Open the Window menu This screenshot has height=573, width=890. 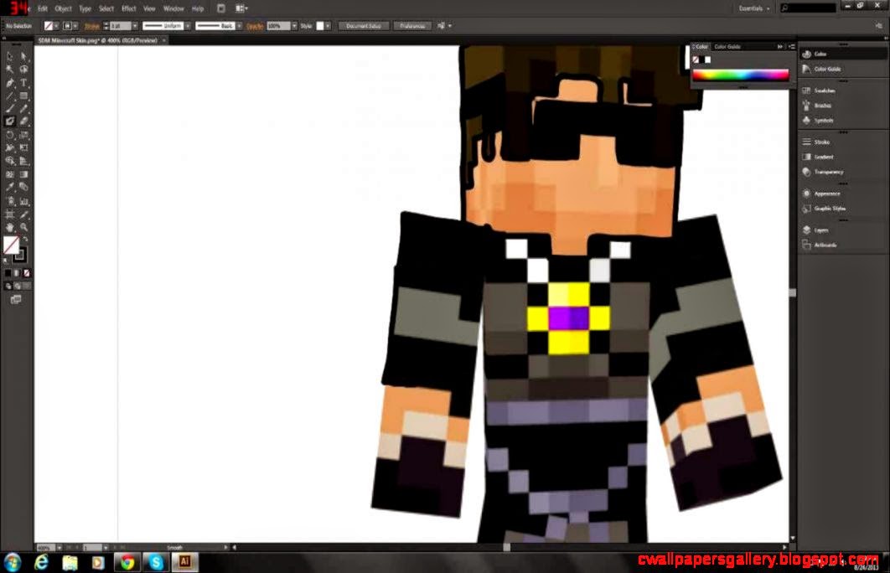(x=173, y=8)
